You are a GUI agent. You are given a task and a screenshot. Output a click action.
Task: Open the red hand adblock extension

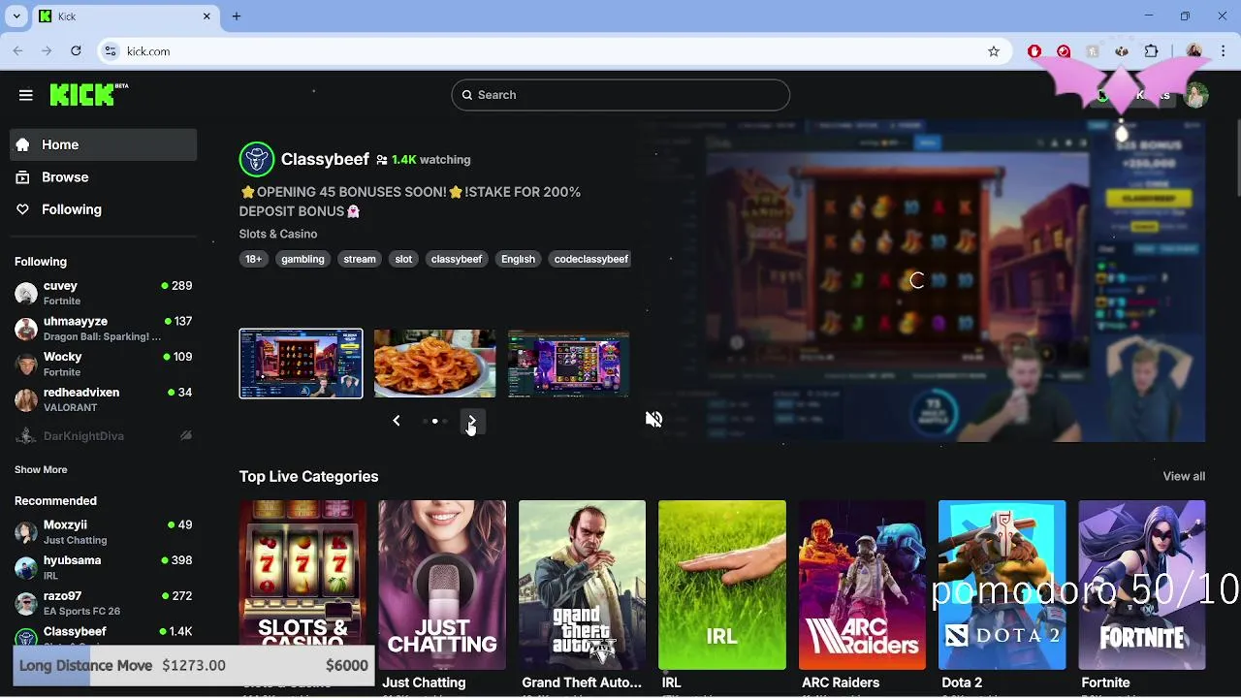pyautogui.click(x=1034, y=51)
